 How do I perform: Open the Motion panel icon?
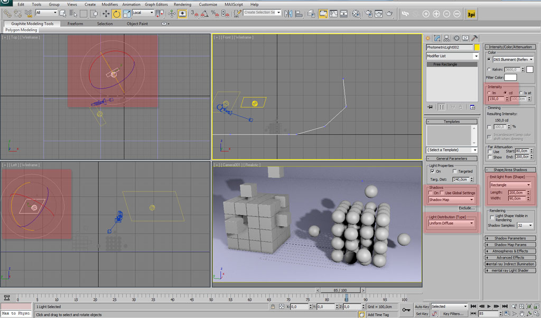tap(456, 38)
